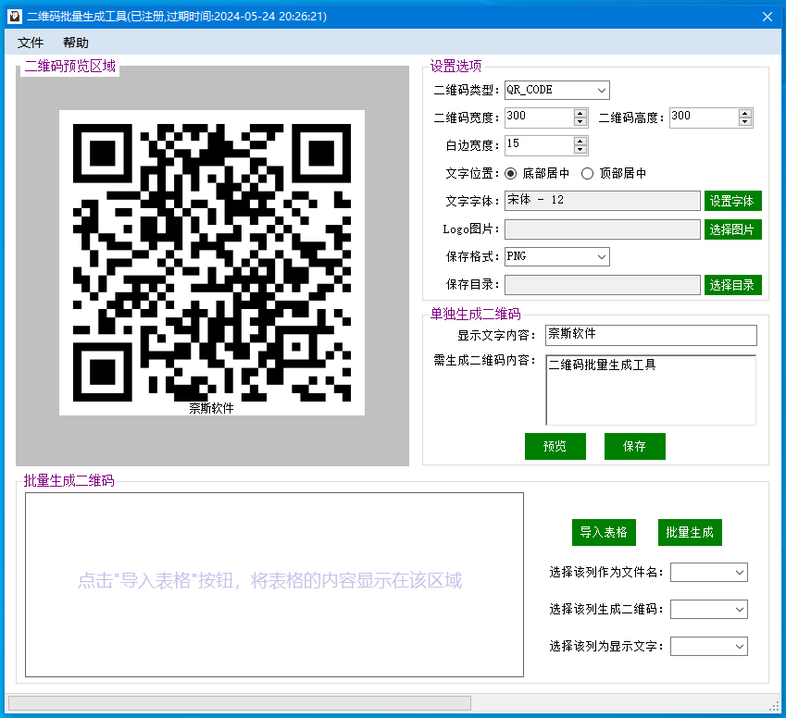Click the 保存 button
The width and height of the screenshot is (786, 718).
(x=634, y=446)
